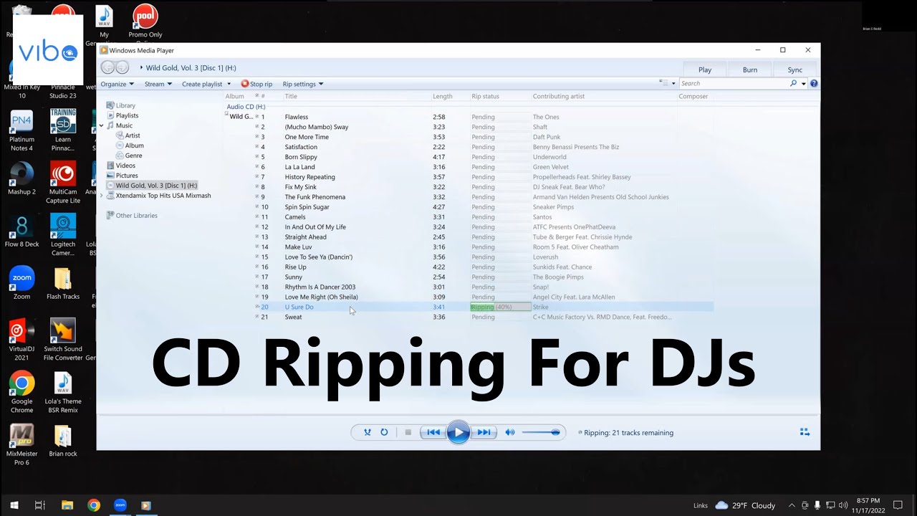Image resolution: width=917 pixels, height=516 pixels.
Task: Stop the rip in progress
Action: click(x=256, y=84)
